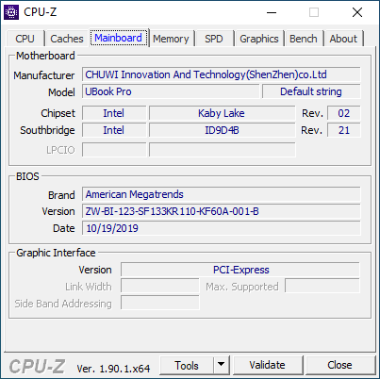
Task: Open the Bench tab
Action: [x=304, y=39]
